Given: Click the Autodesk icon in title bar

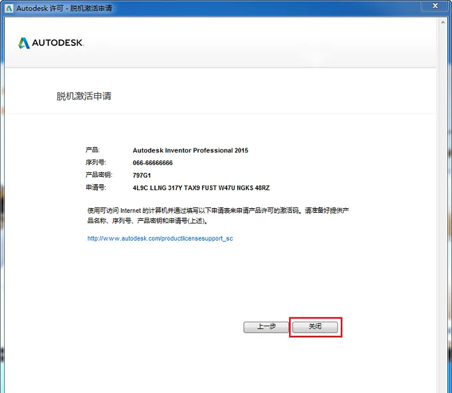Looking at the screenshot, I should [9, 8].
